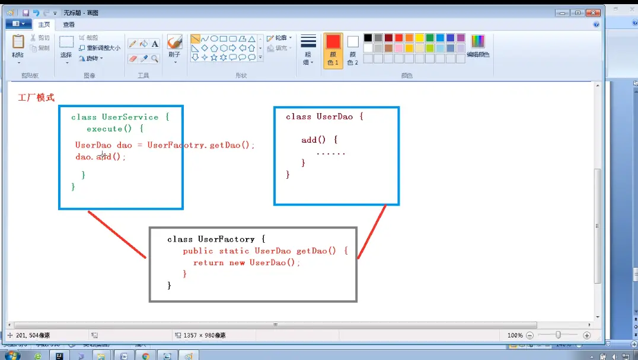
Task: Select the Five-point star shape
Action: pos(214,57)
